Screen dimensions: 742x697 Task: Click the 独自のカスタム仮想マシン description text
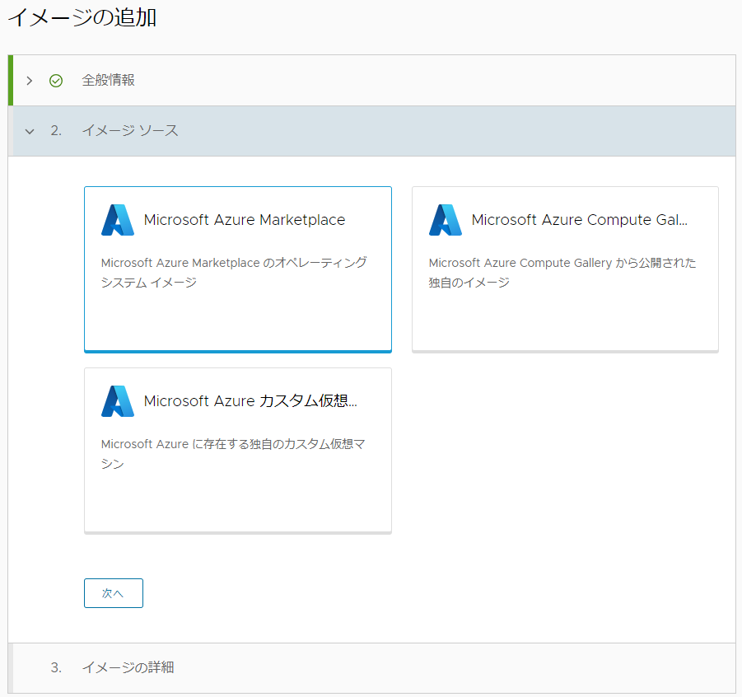[233, 454]
